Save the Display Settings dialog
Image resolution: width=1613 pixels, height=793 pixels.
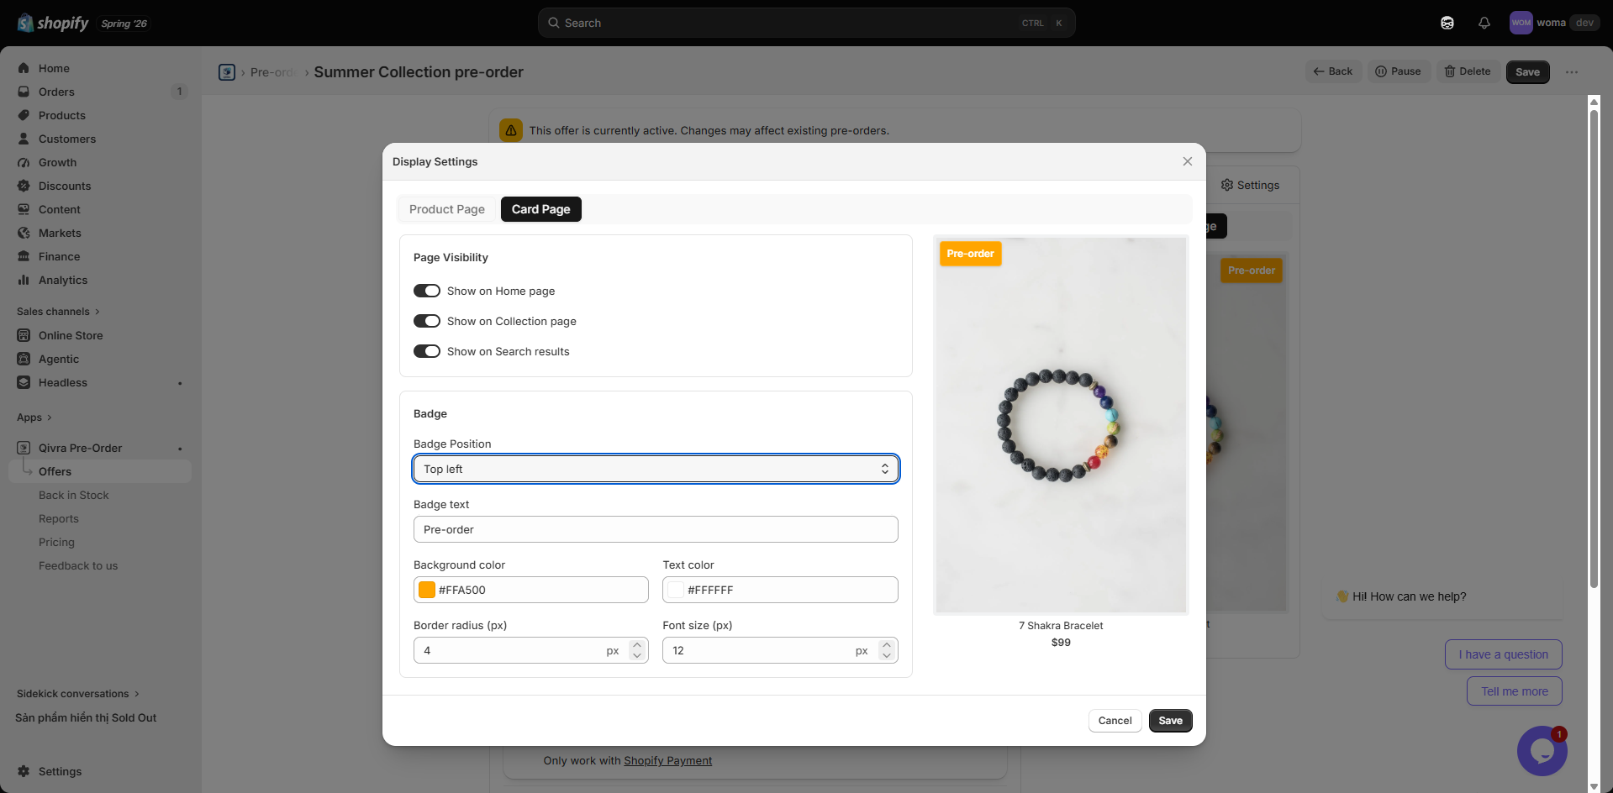(1170, 721)
